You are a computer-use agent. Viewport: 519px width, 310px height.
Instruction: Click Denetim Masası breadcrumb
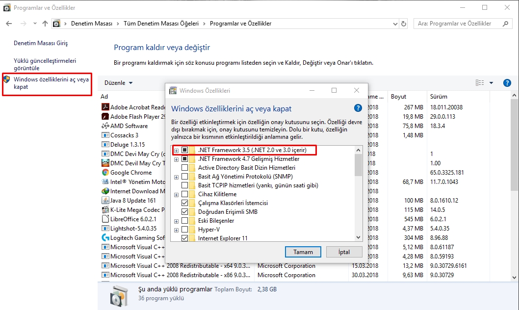92,24
